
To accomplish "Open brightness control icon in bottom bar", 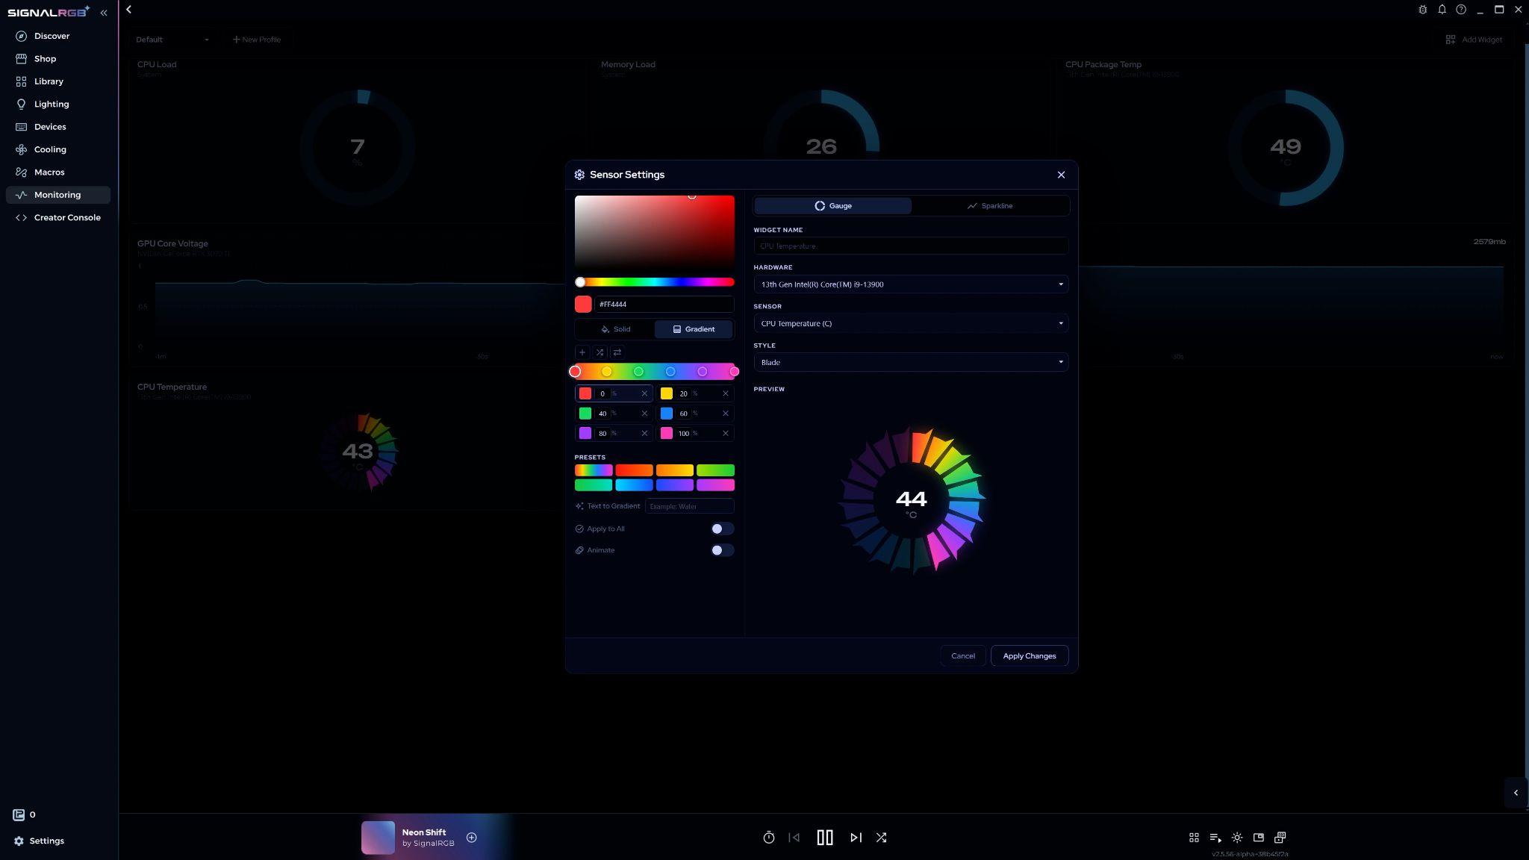I will (x=1237, y=838).
